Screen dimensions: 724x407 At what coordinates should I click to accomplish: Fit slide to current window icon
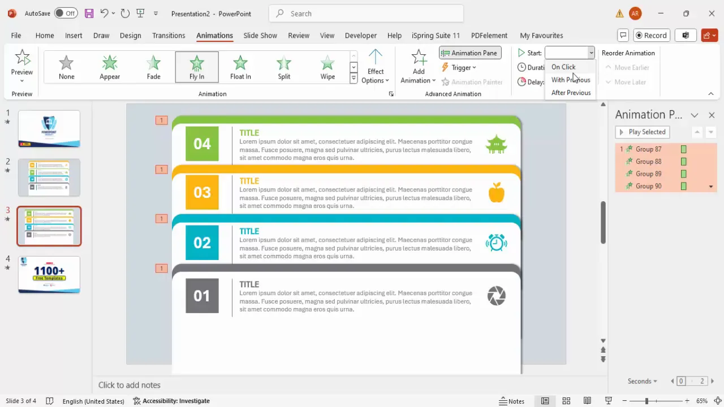(717, 401)
